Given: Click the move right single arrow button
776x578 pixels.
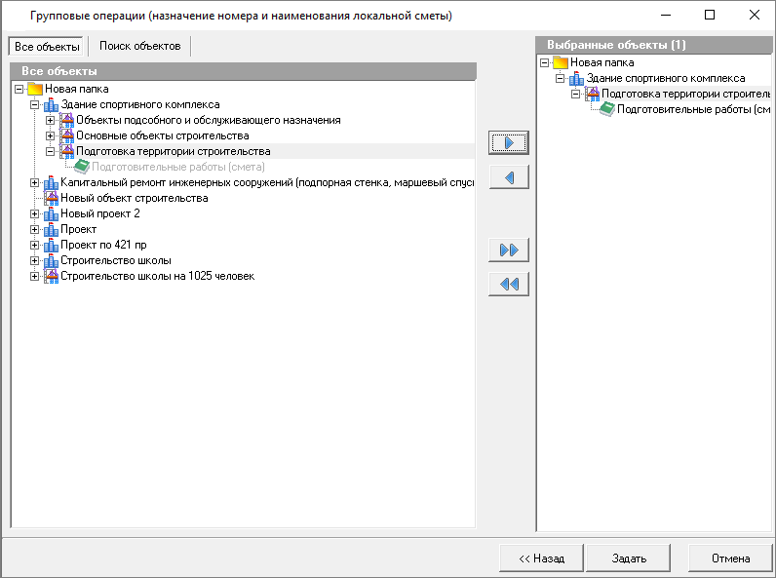Looking at the screenshot, I should pyautogui.click(x=508, y=142).
